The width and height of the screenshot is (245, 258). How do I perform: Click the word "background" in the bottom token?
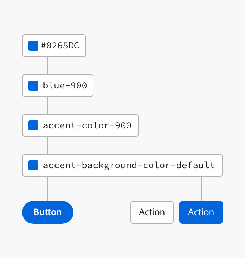click(x=109, y=165)
